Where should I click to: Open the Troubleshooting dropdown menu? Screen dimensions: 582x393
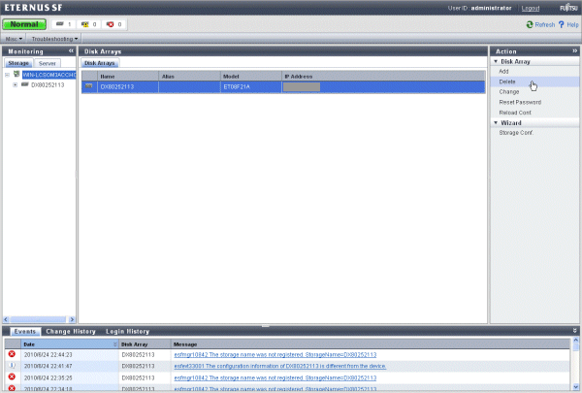54,39
